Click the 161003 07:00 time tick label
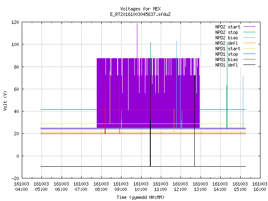Screen dimensions: 268x201 (x=81, y=187)
